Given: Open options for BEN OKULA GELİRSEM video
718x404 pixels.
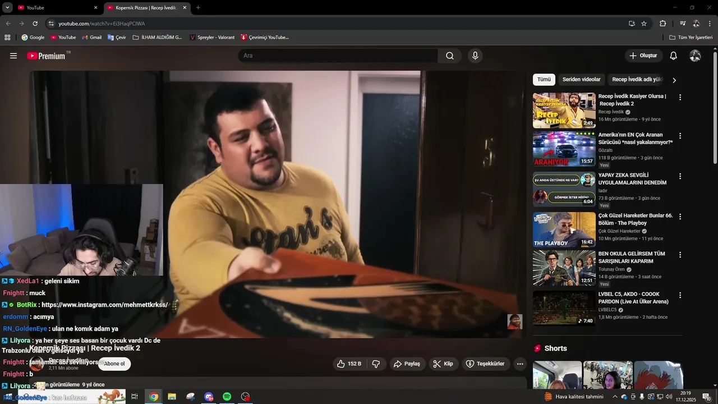Looking at the screenshot, I should point(680,255).
